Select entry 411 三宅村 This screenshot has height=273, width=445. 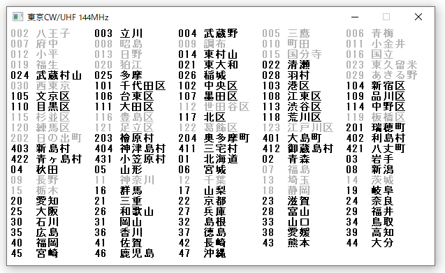208,149
